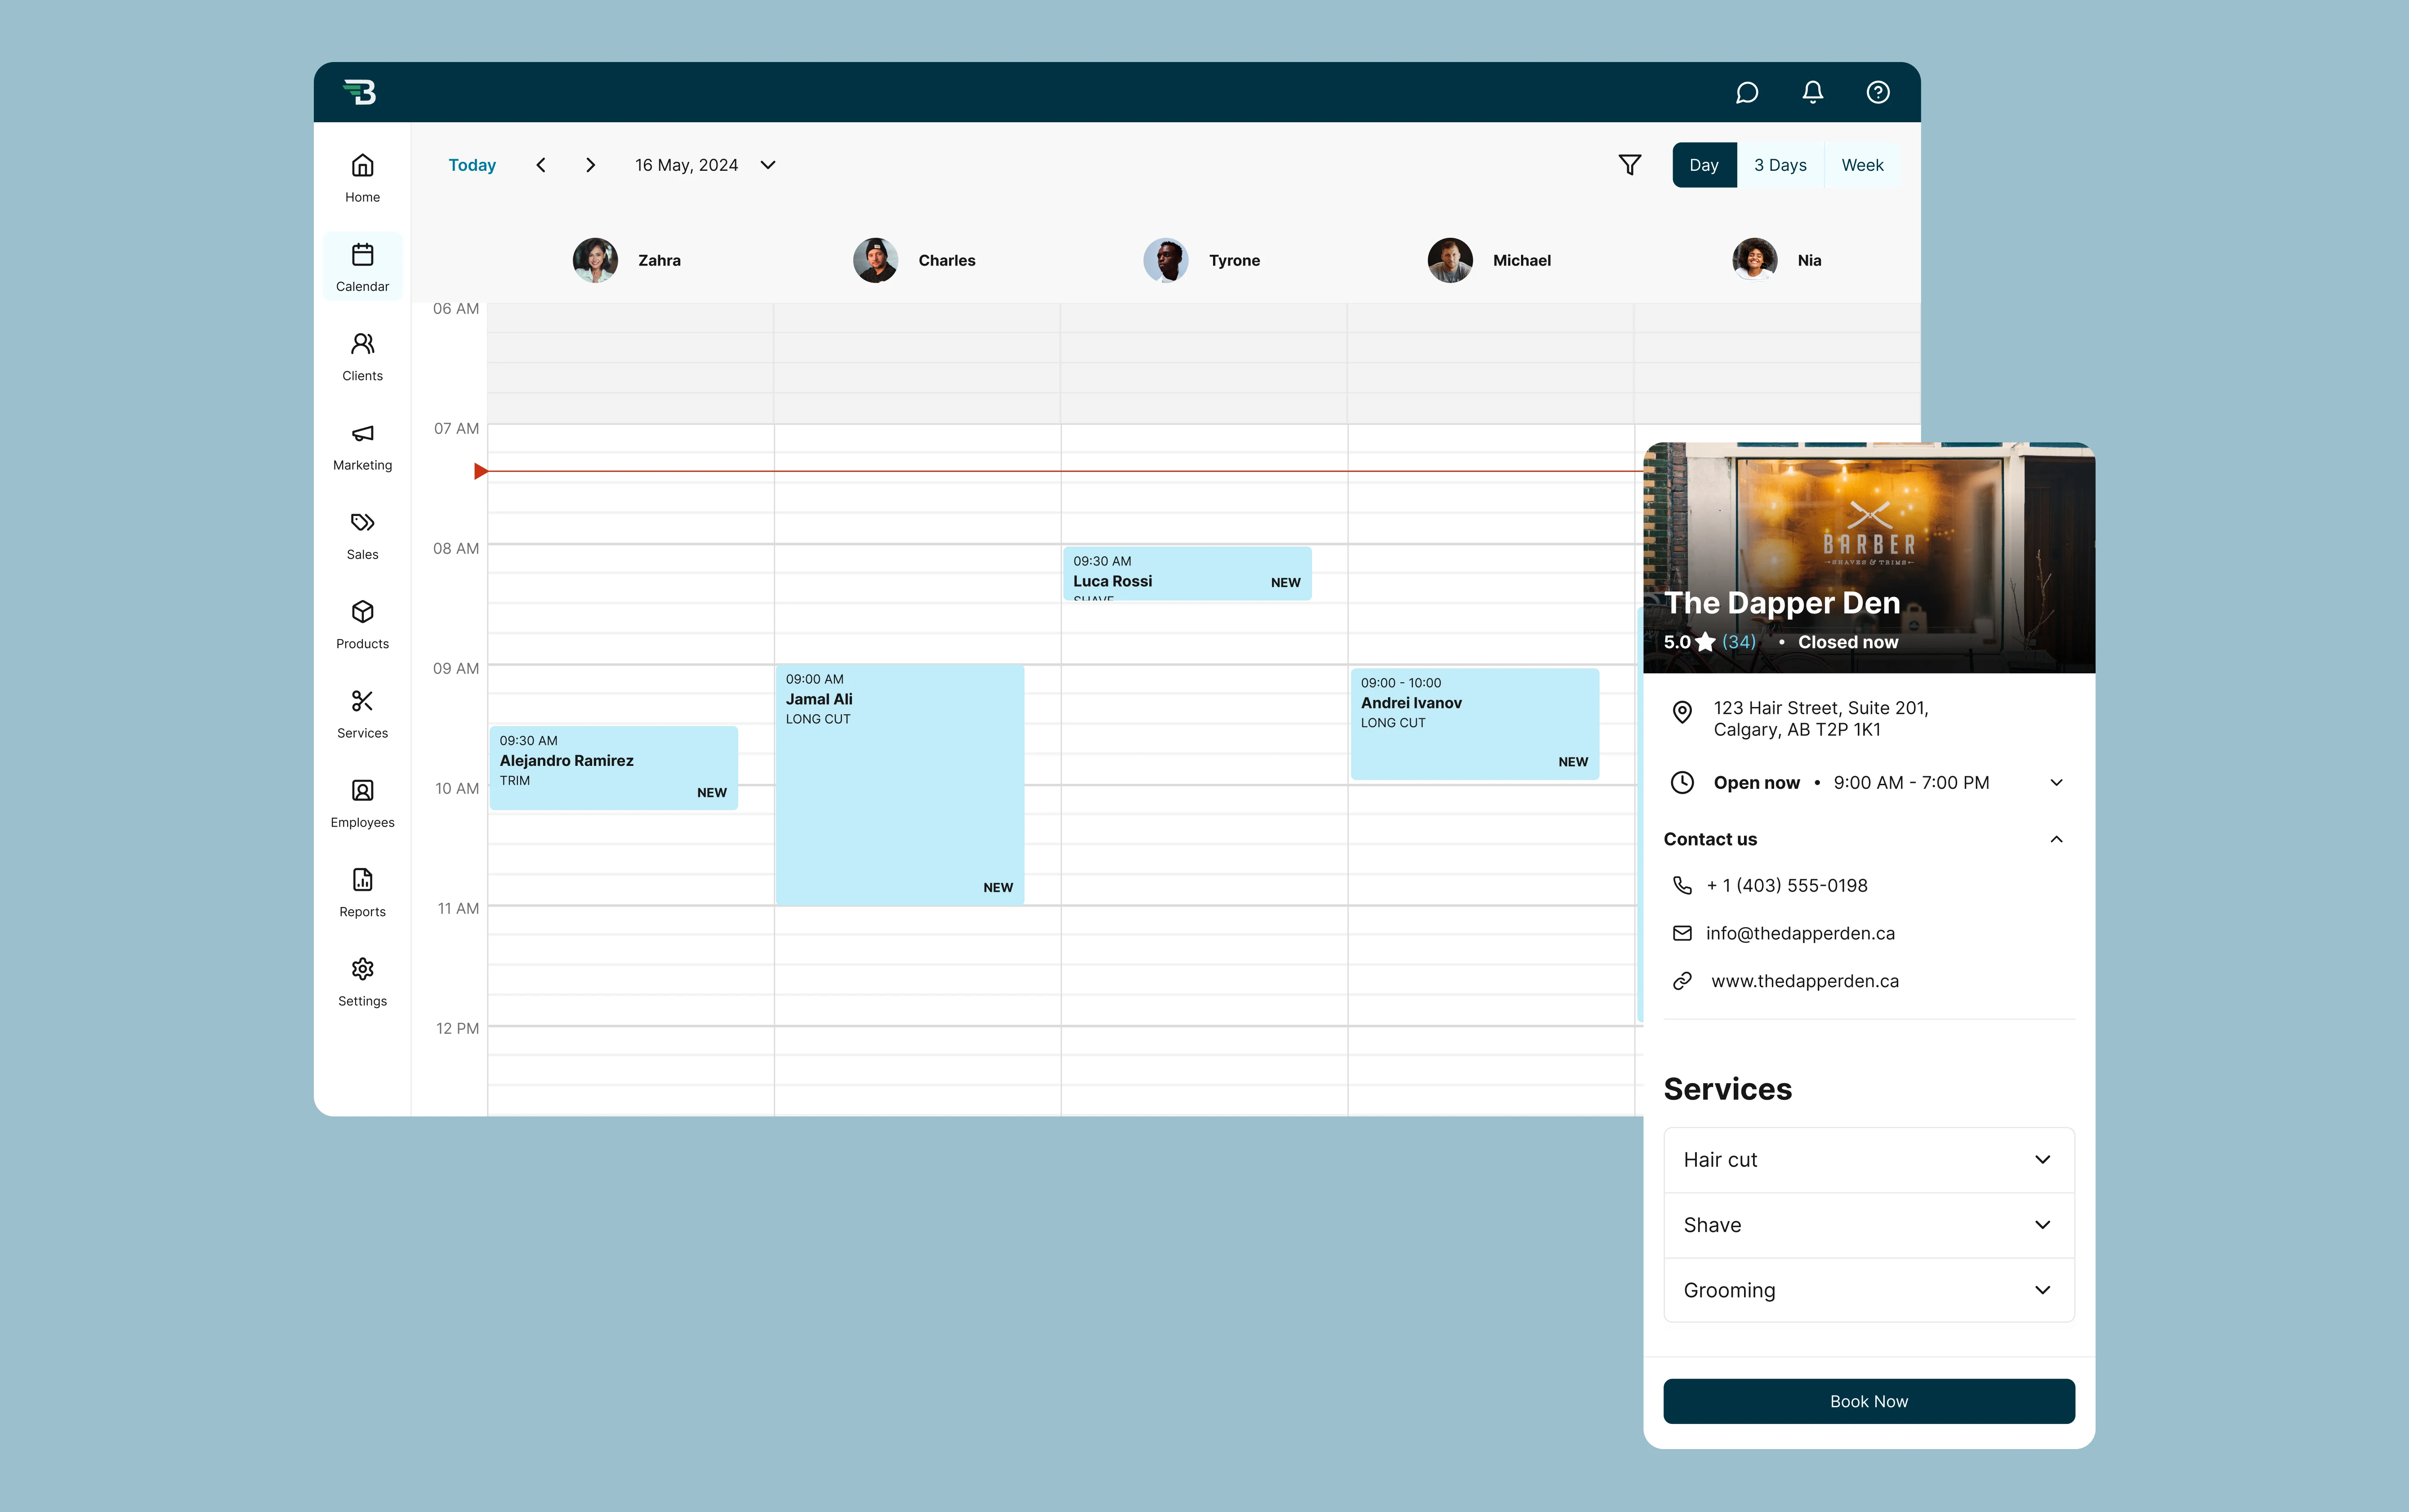Open the calendar filter funnel icon
Image resolution: width=2409 pixels, height=1512 pixels.
(1629, 165)
